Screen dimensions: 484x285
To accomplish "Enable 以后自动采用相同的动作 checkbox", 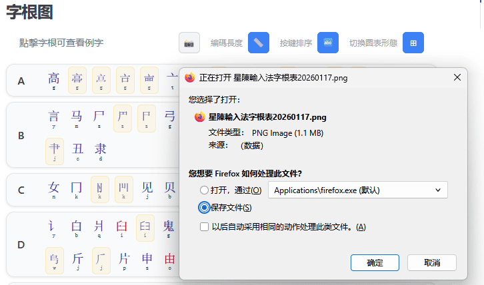I will pyautogui.click(x=204, y=227).
